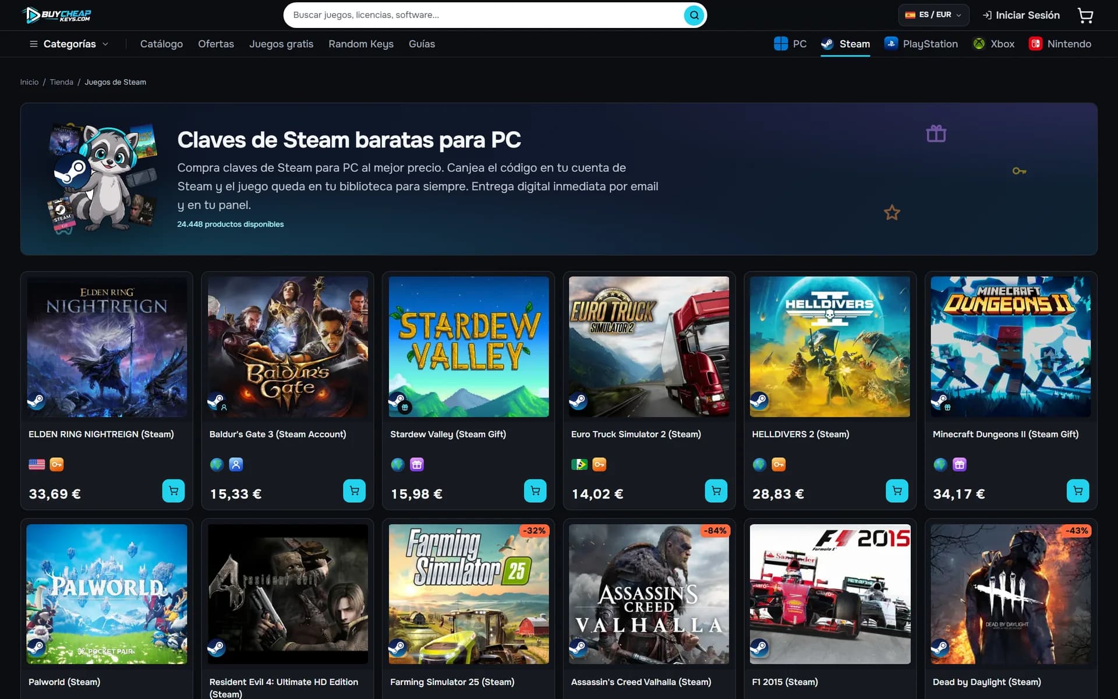Switch to the Xbox tab
Viewport: 1118px width, 699px height.
993,44
